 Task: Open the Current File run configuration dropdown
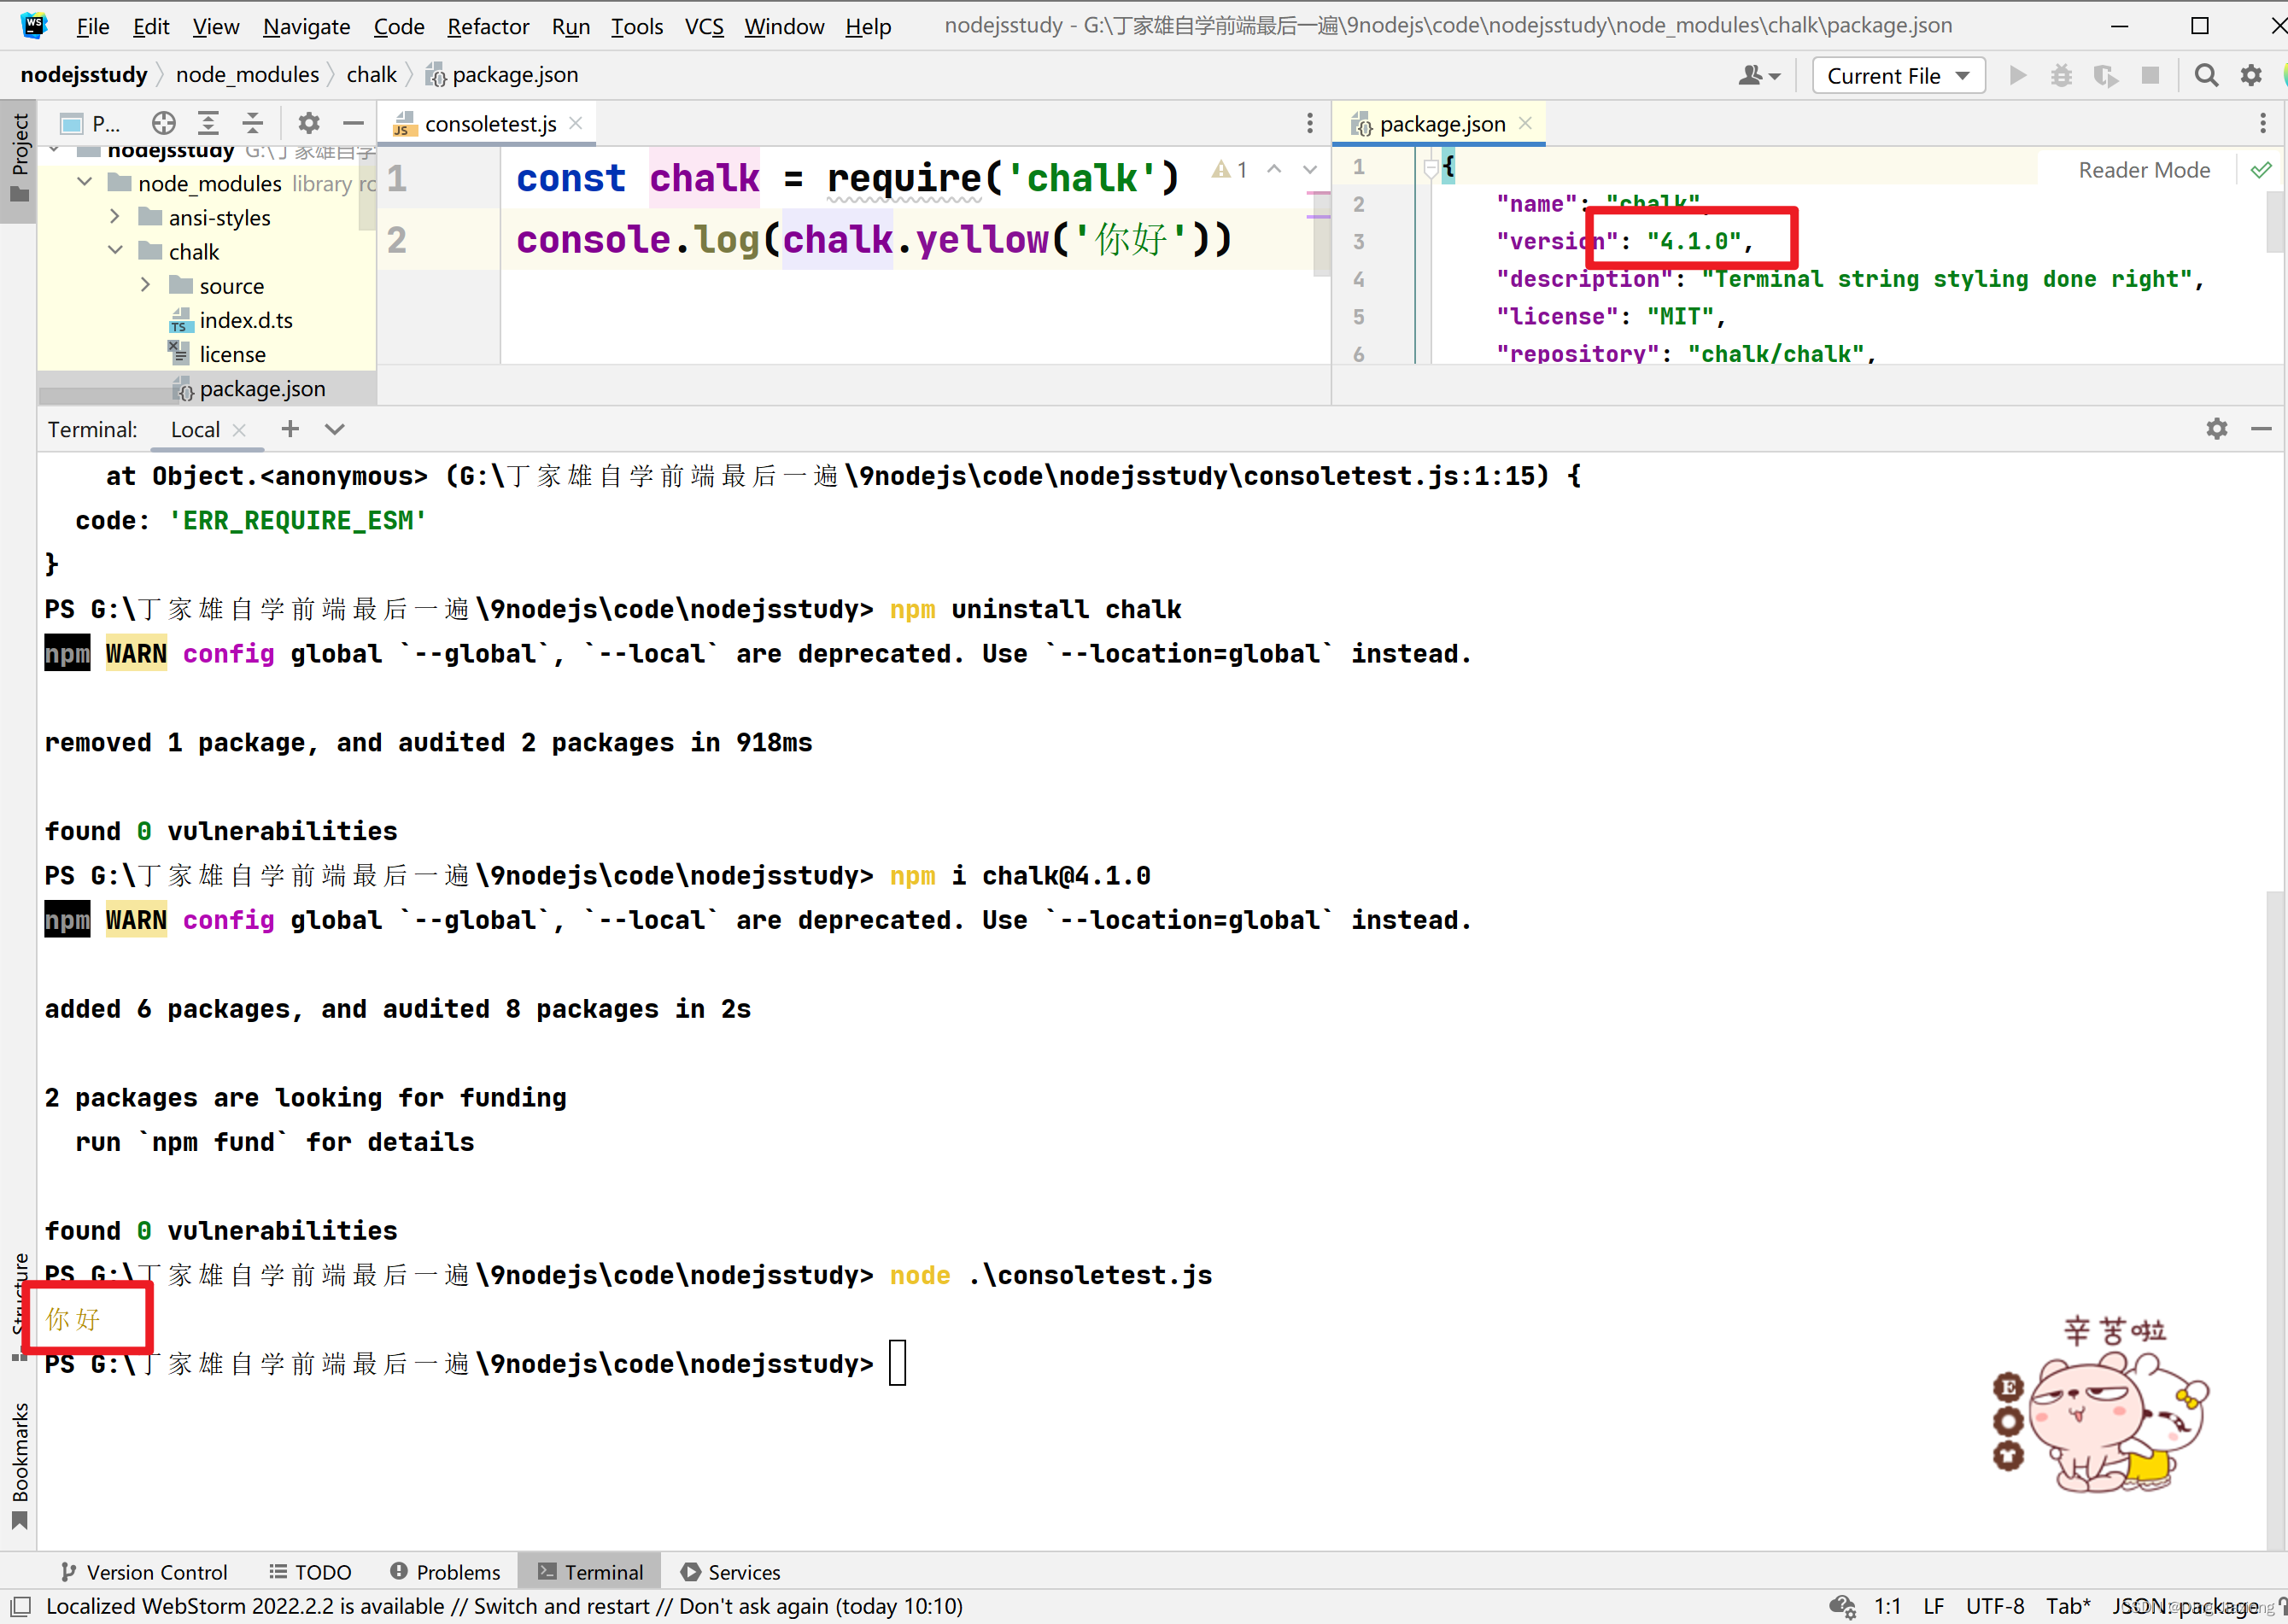click(x=1898, y=76)
